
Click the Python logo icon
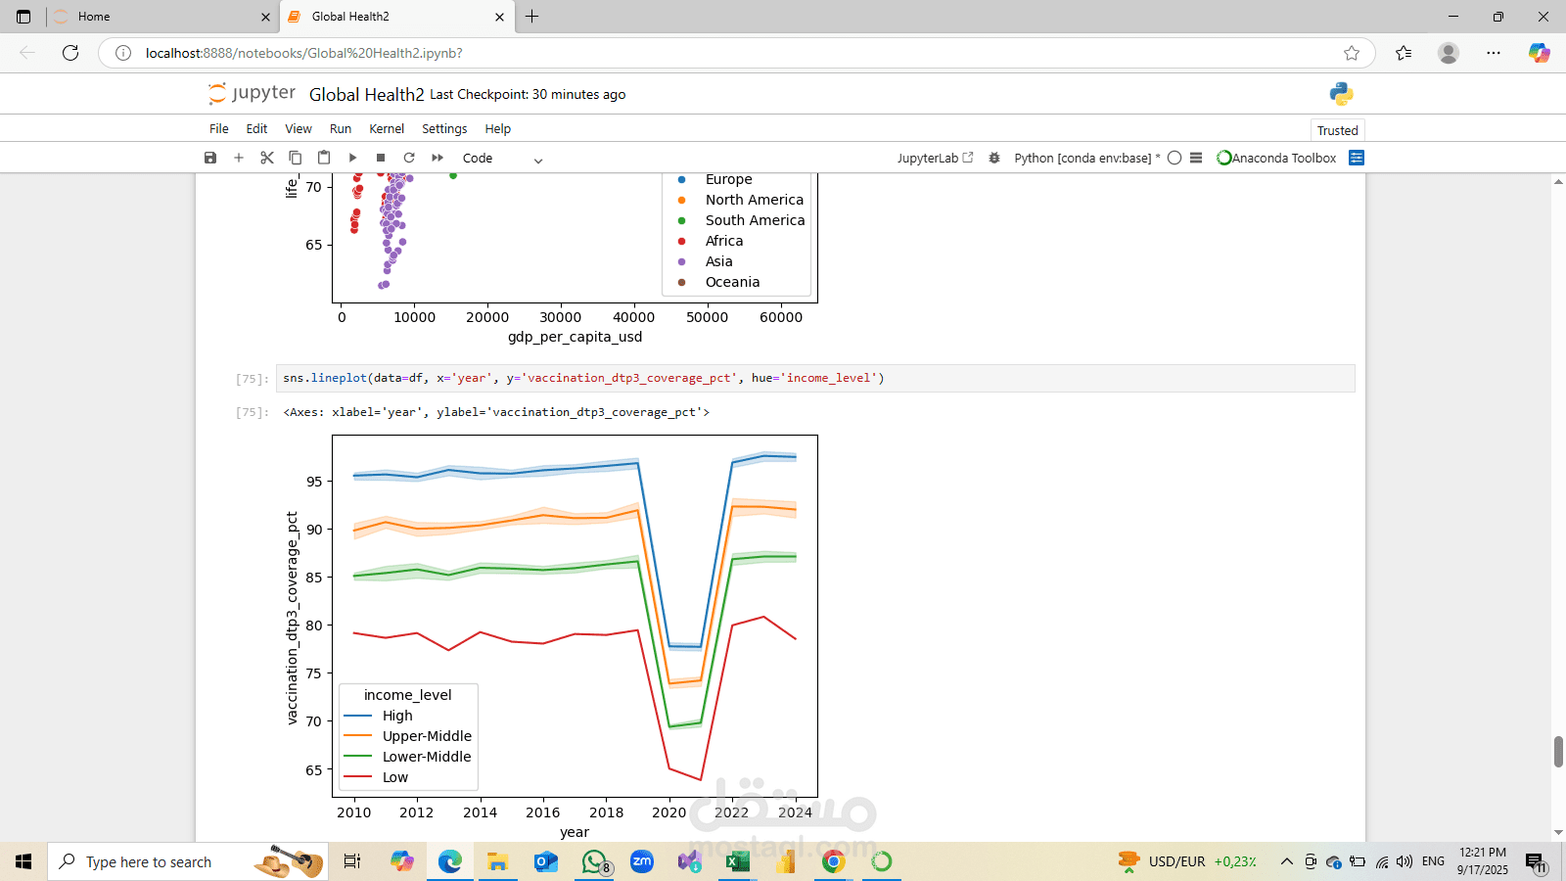click(x=1342, y=94)
